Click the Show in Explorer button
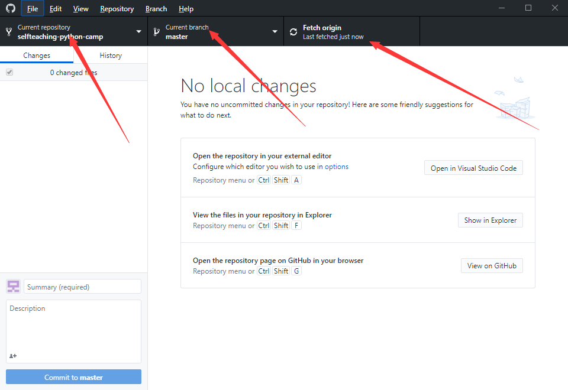 pyautogui.click(x=490, y=220)
